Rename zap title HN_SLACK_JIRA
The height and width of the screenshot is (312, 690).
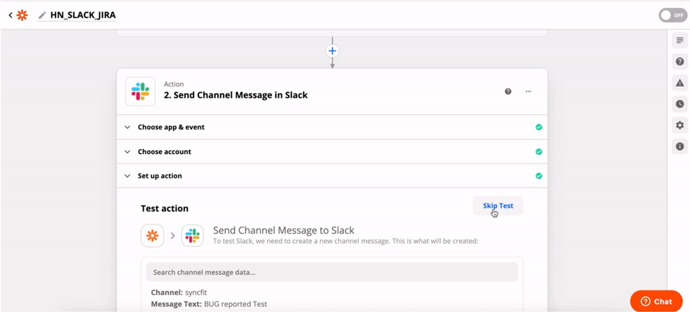click(x=83, y=15)
